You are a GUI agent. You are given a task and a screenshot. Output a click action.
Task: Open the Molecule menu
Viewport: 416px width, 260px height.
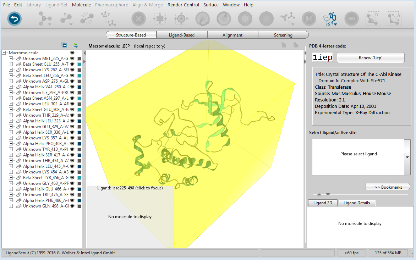tap(81, 5)
